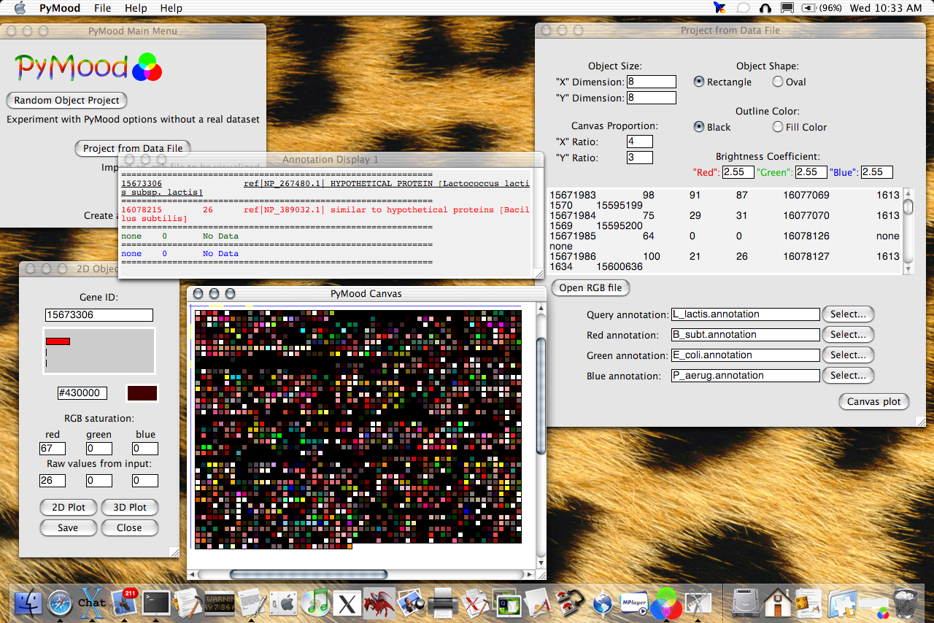Viewport: 934px width, 623px height.
Task: Choose Fill Color outline option
Action: tap(778, 127)
